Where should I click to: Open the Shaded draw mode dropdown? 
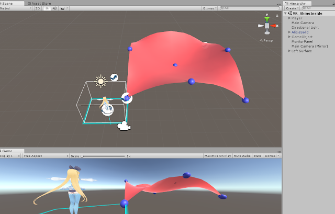pyautogui.click(x=16, y=8)
